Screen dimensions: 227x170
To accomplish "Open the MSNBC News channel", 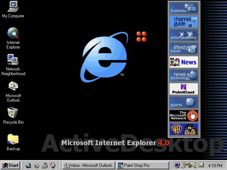I will (184, 62).
